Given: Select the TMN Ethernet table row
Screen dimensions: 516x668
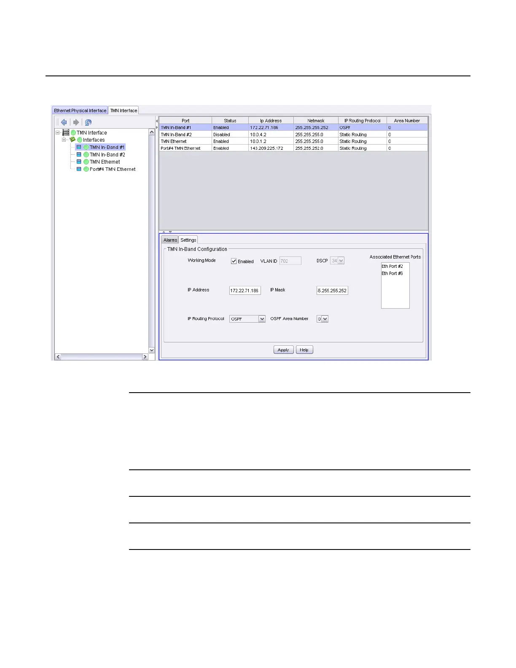Looking at the screenshot, I should (x=293, y=141).
